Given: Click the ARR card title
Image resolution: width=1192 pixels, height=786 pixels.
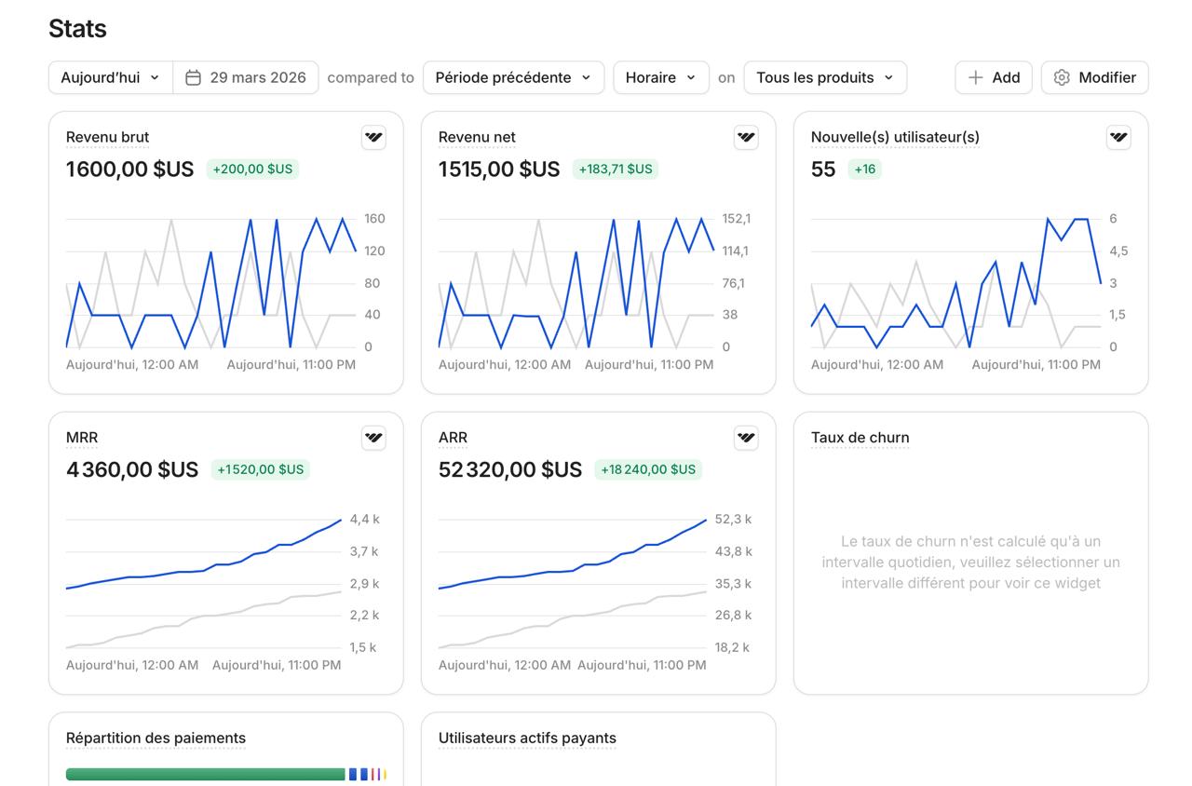Looking at the screenshot, I should (x=453, y=438).
